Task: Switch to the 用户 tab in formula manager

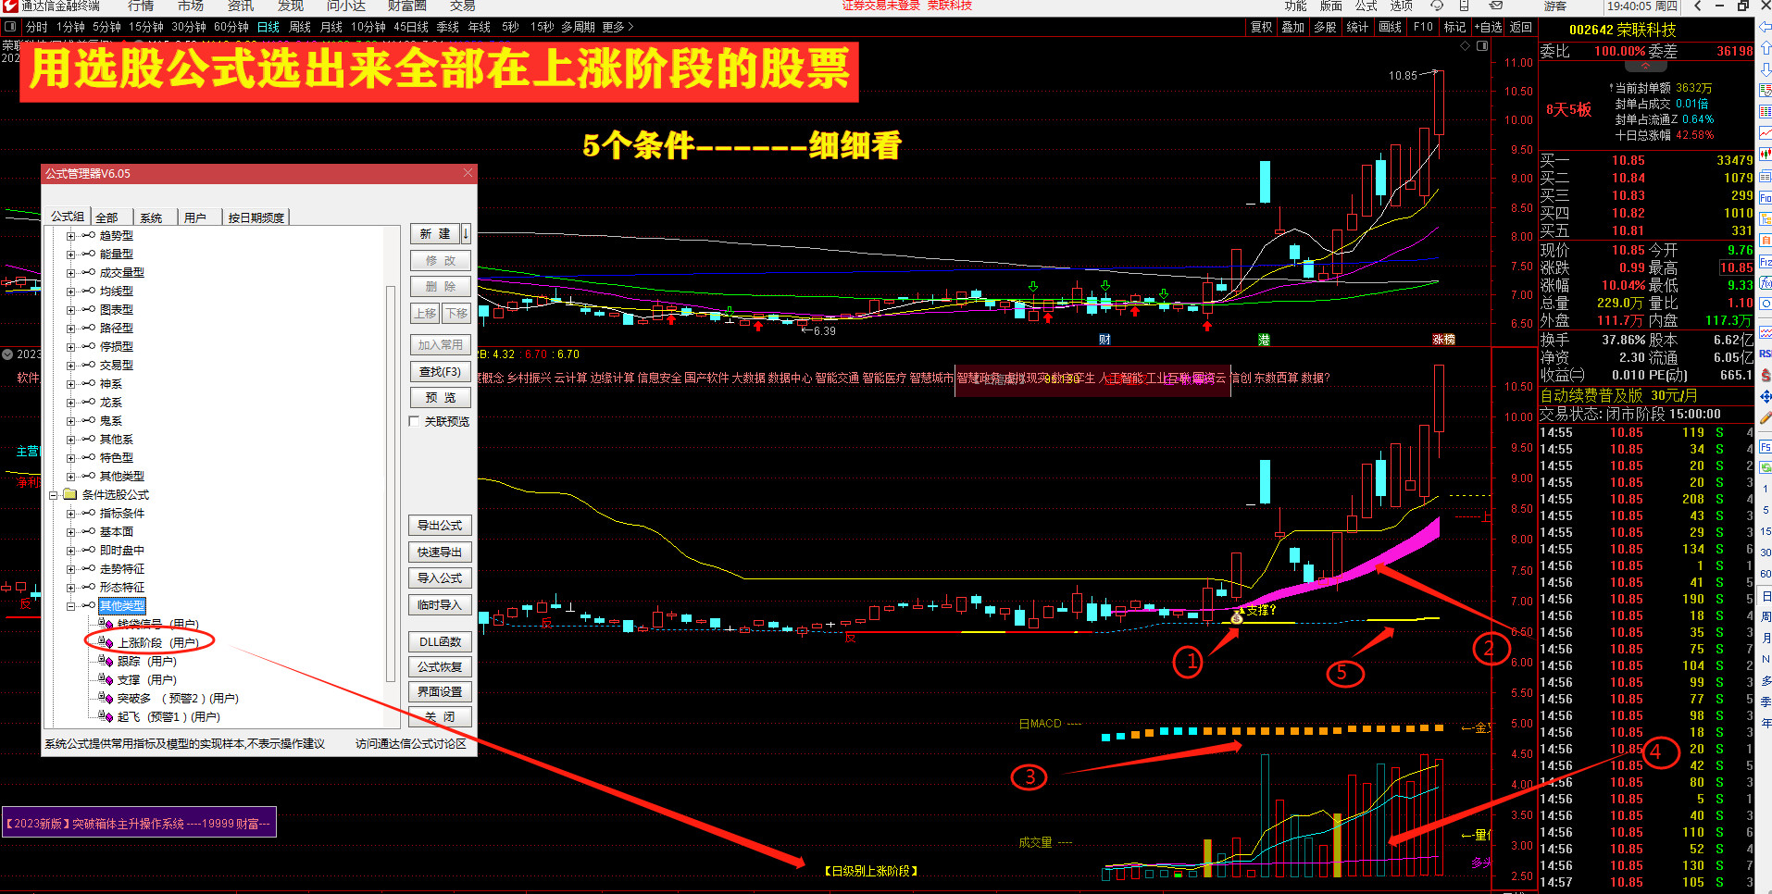Action: coord(195,217)
